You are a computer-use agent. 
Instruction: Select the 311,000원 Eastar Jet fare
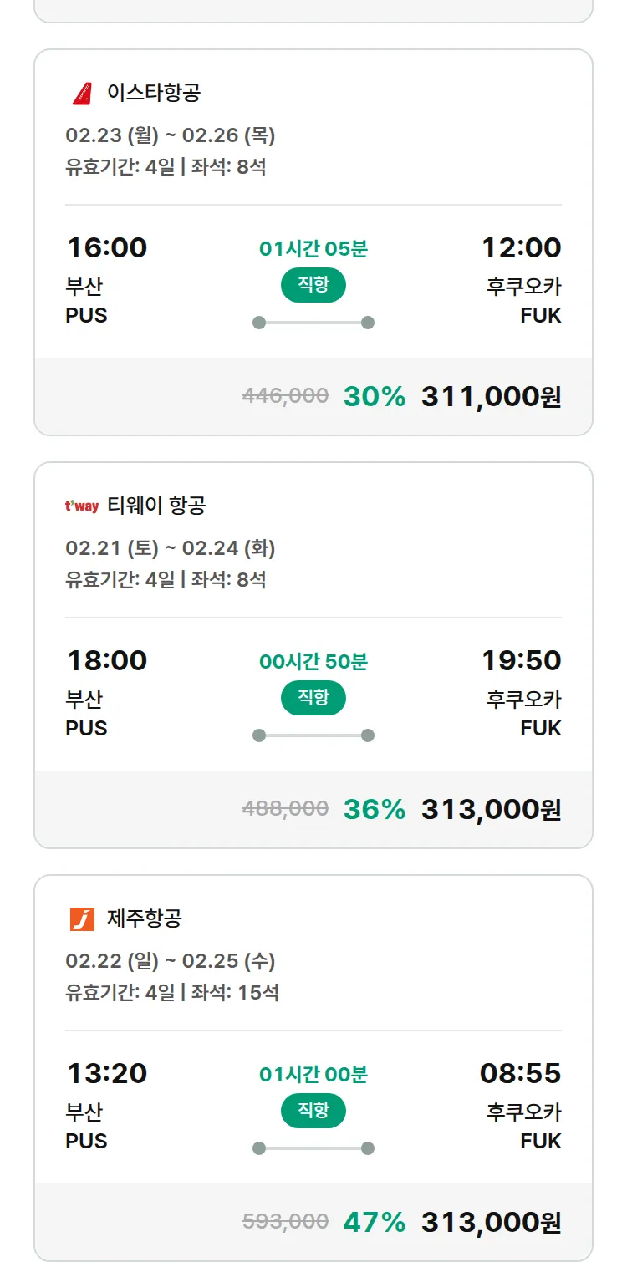click(x=491, y=396)
